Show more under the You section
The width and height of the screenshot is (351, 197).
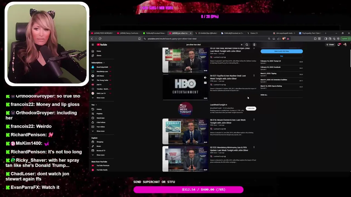tap(100, 131)
